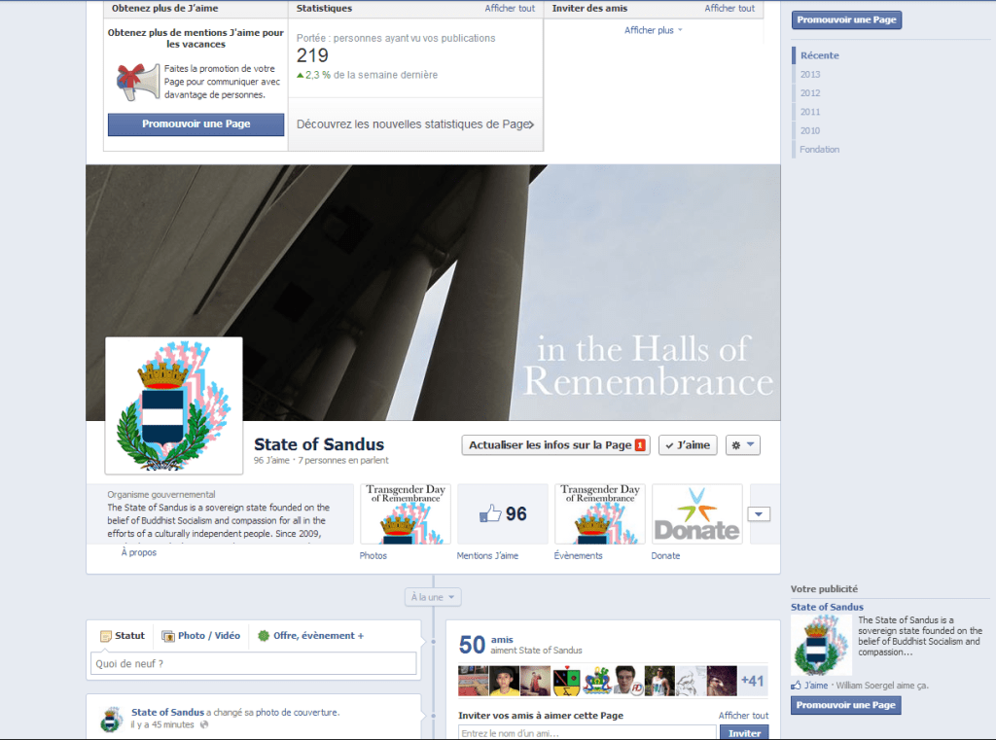This screenshot has height=740, width=996.
Task: Click Promouvoir une Page button at top right
Action: pyautogui.click(x=845, y=18)
